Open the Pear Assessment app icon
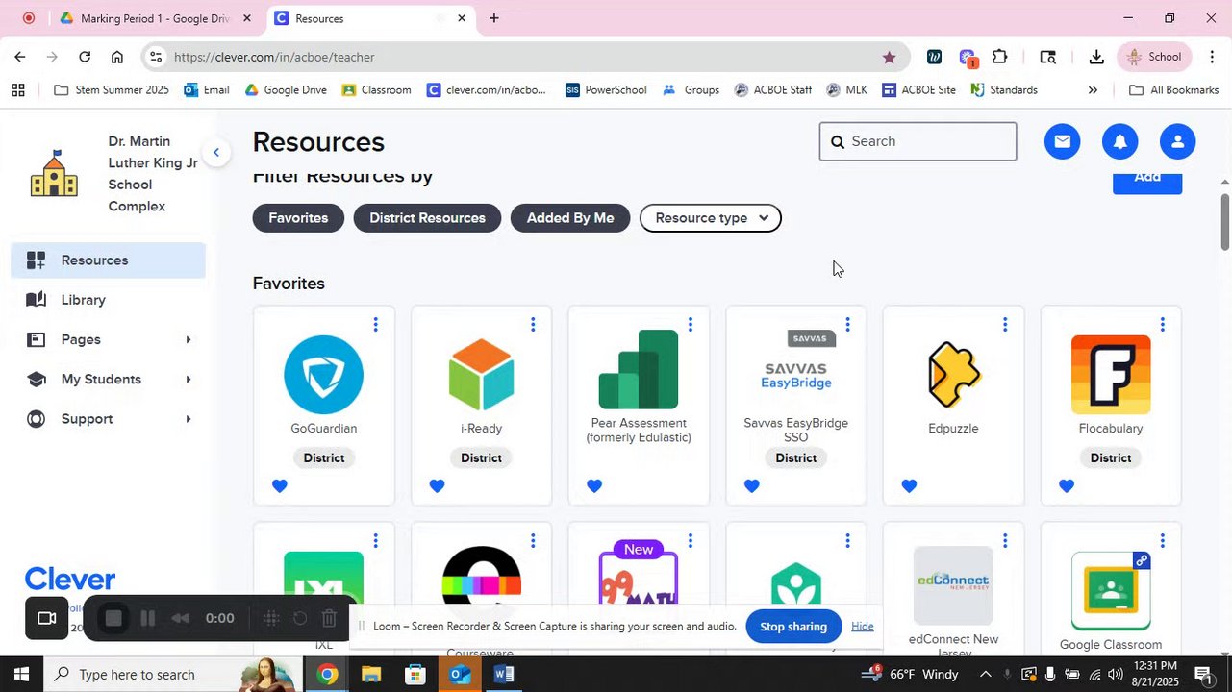 click(x=639, y=370)
